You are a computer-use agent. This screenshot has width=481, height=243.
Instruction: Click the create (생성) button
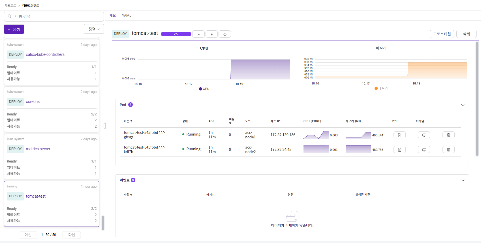pos(14,29)
